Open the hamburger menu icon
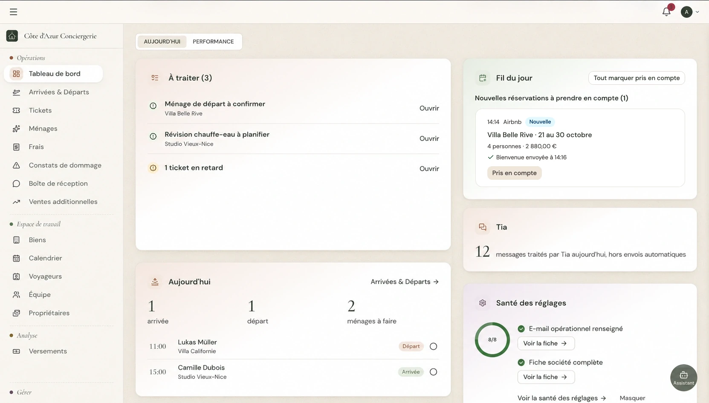This screenshot has height=403, width=709. [x=14, y=12]
